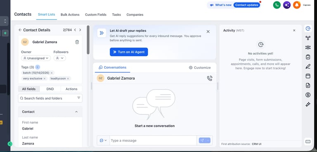
Task: Click the Contact updates pill
Action: tap(247, 5)
